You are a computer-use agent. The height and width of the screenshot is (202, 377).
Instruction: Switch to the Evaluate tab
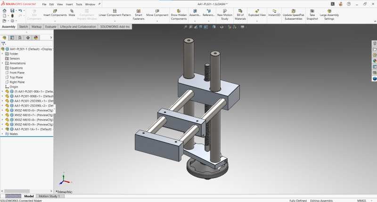point(51,27)
